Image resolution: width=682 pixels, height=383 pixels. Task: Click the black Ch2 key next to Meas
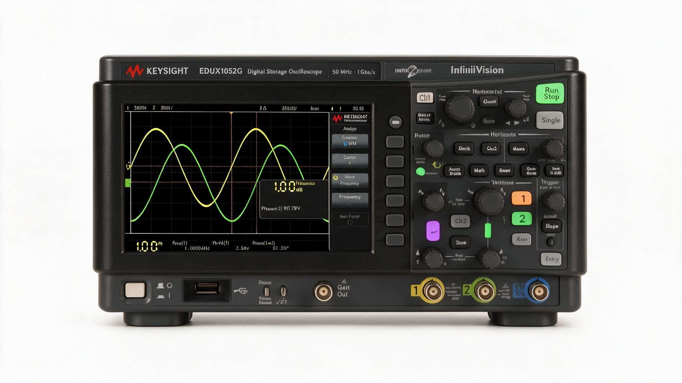[492, 149]
